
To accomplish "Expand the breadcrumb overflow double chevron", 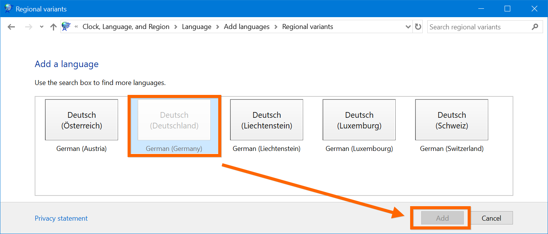I will (76, 27).
